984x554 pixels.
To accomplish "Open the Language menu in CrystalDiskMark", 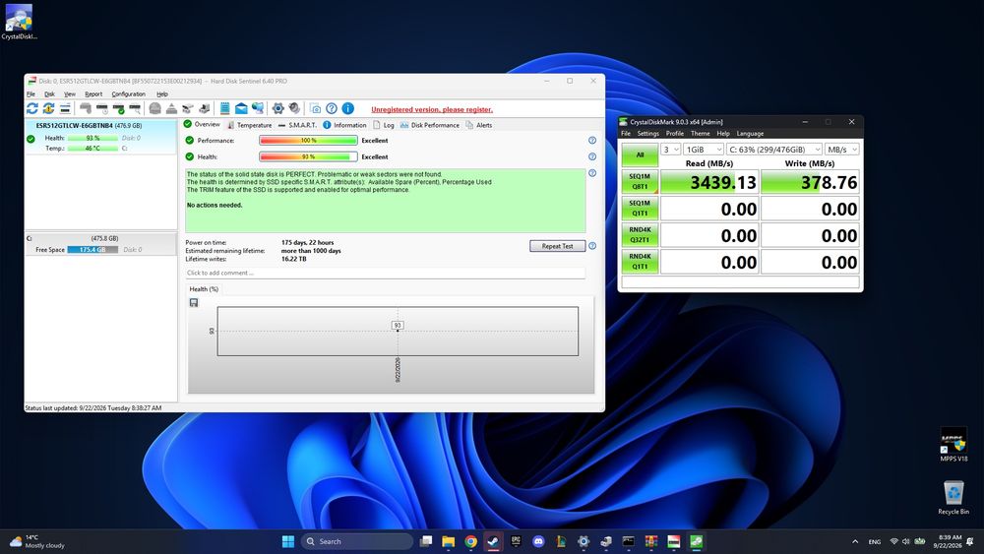I will [x=750, y=134].
